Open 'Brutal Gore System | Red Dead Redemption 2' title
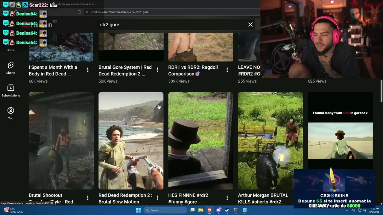383x215 pixels. click(125, 70)
